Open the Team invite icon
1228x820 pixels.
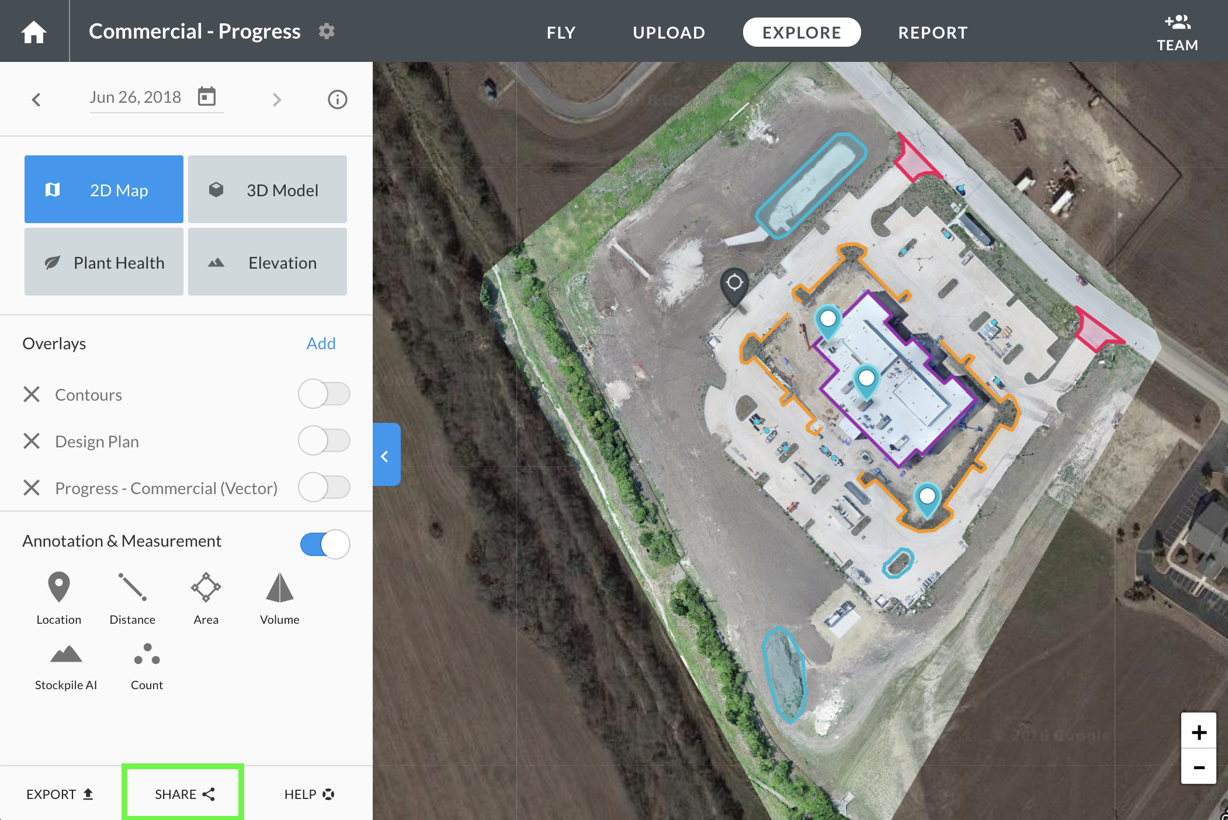tap(1177, 33)
